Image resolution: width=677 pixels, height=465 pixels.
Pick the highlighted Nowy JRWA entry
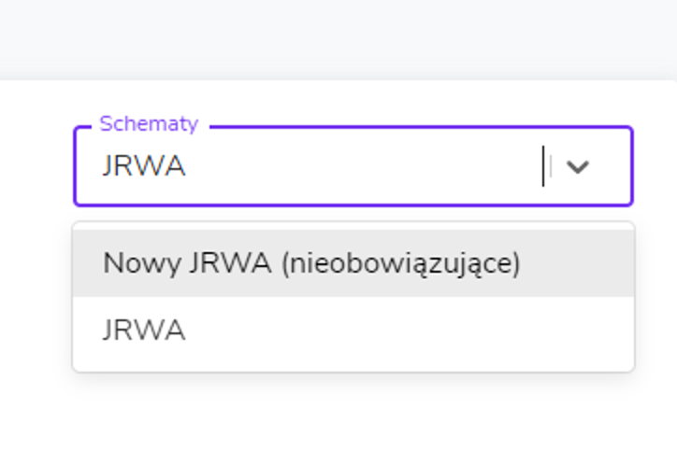(x=311, y=263)
